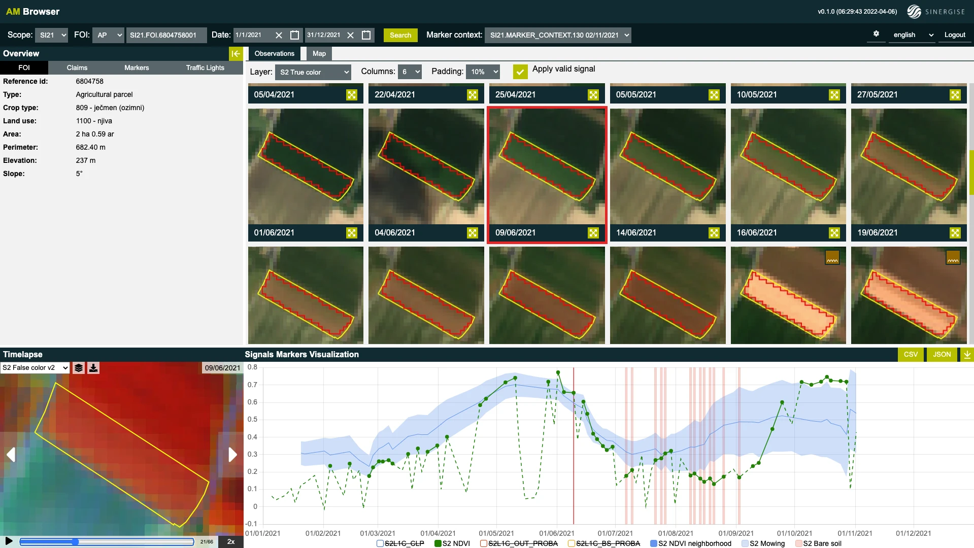Open the Traffic Lights tab
The height and width of the screenshot is (548, 974).
coord(205,67)
